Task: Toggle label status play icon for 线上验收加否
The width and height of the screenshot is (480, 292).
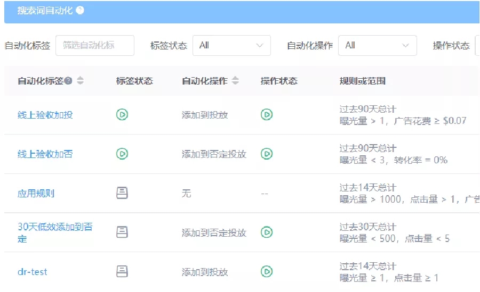Action: tap(122, 154)
